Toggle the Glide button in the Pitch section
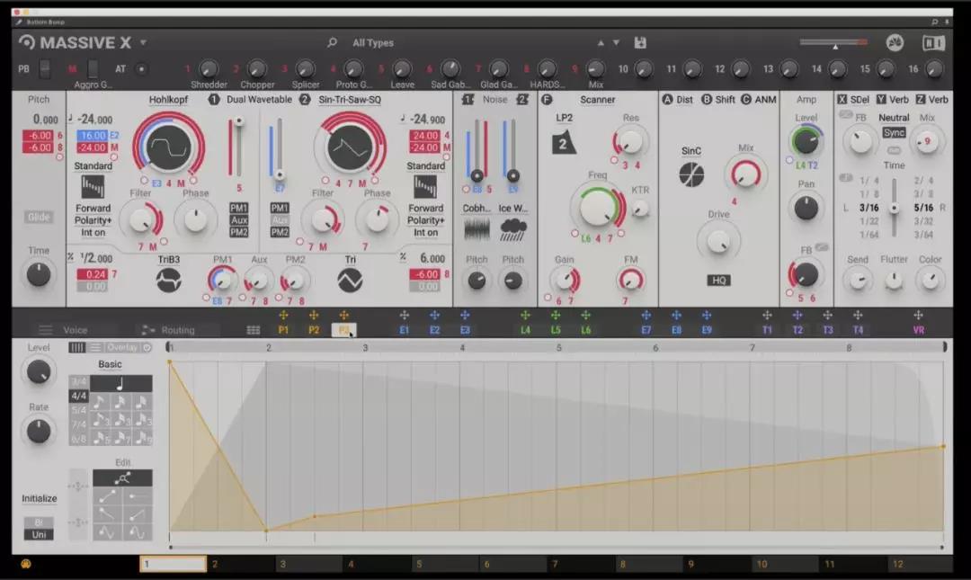The height and width of the screenshot is (580, 971). tap(39, 217)
